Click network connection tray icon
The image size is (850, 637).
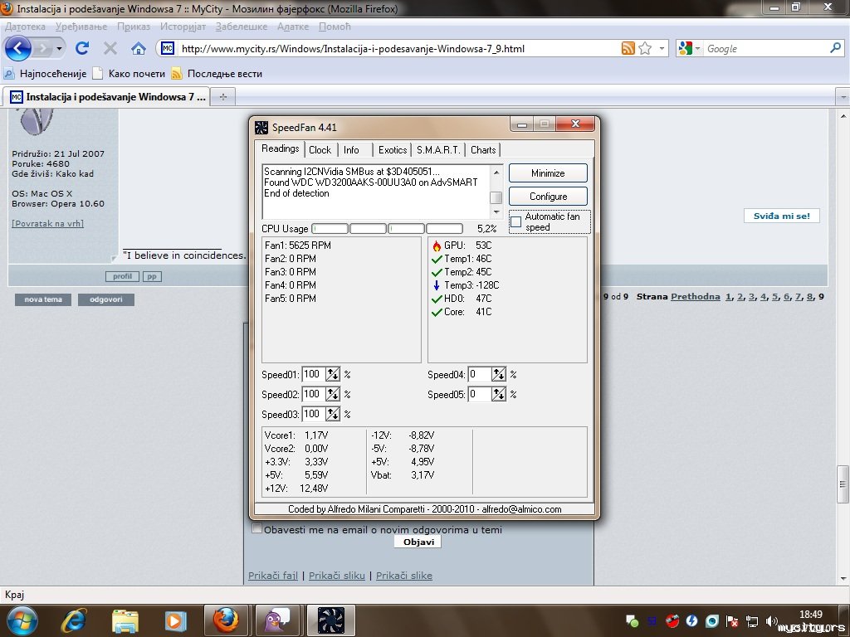click(x=752, y=621)
